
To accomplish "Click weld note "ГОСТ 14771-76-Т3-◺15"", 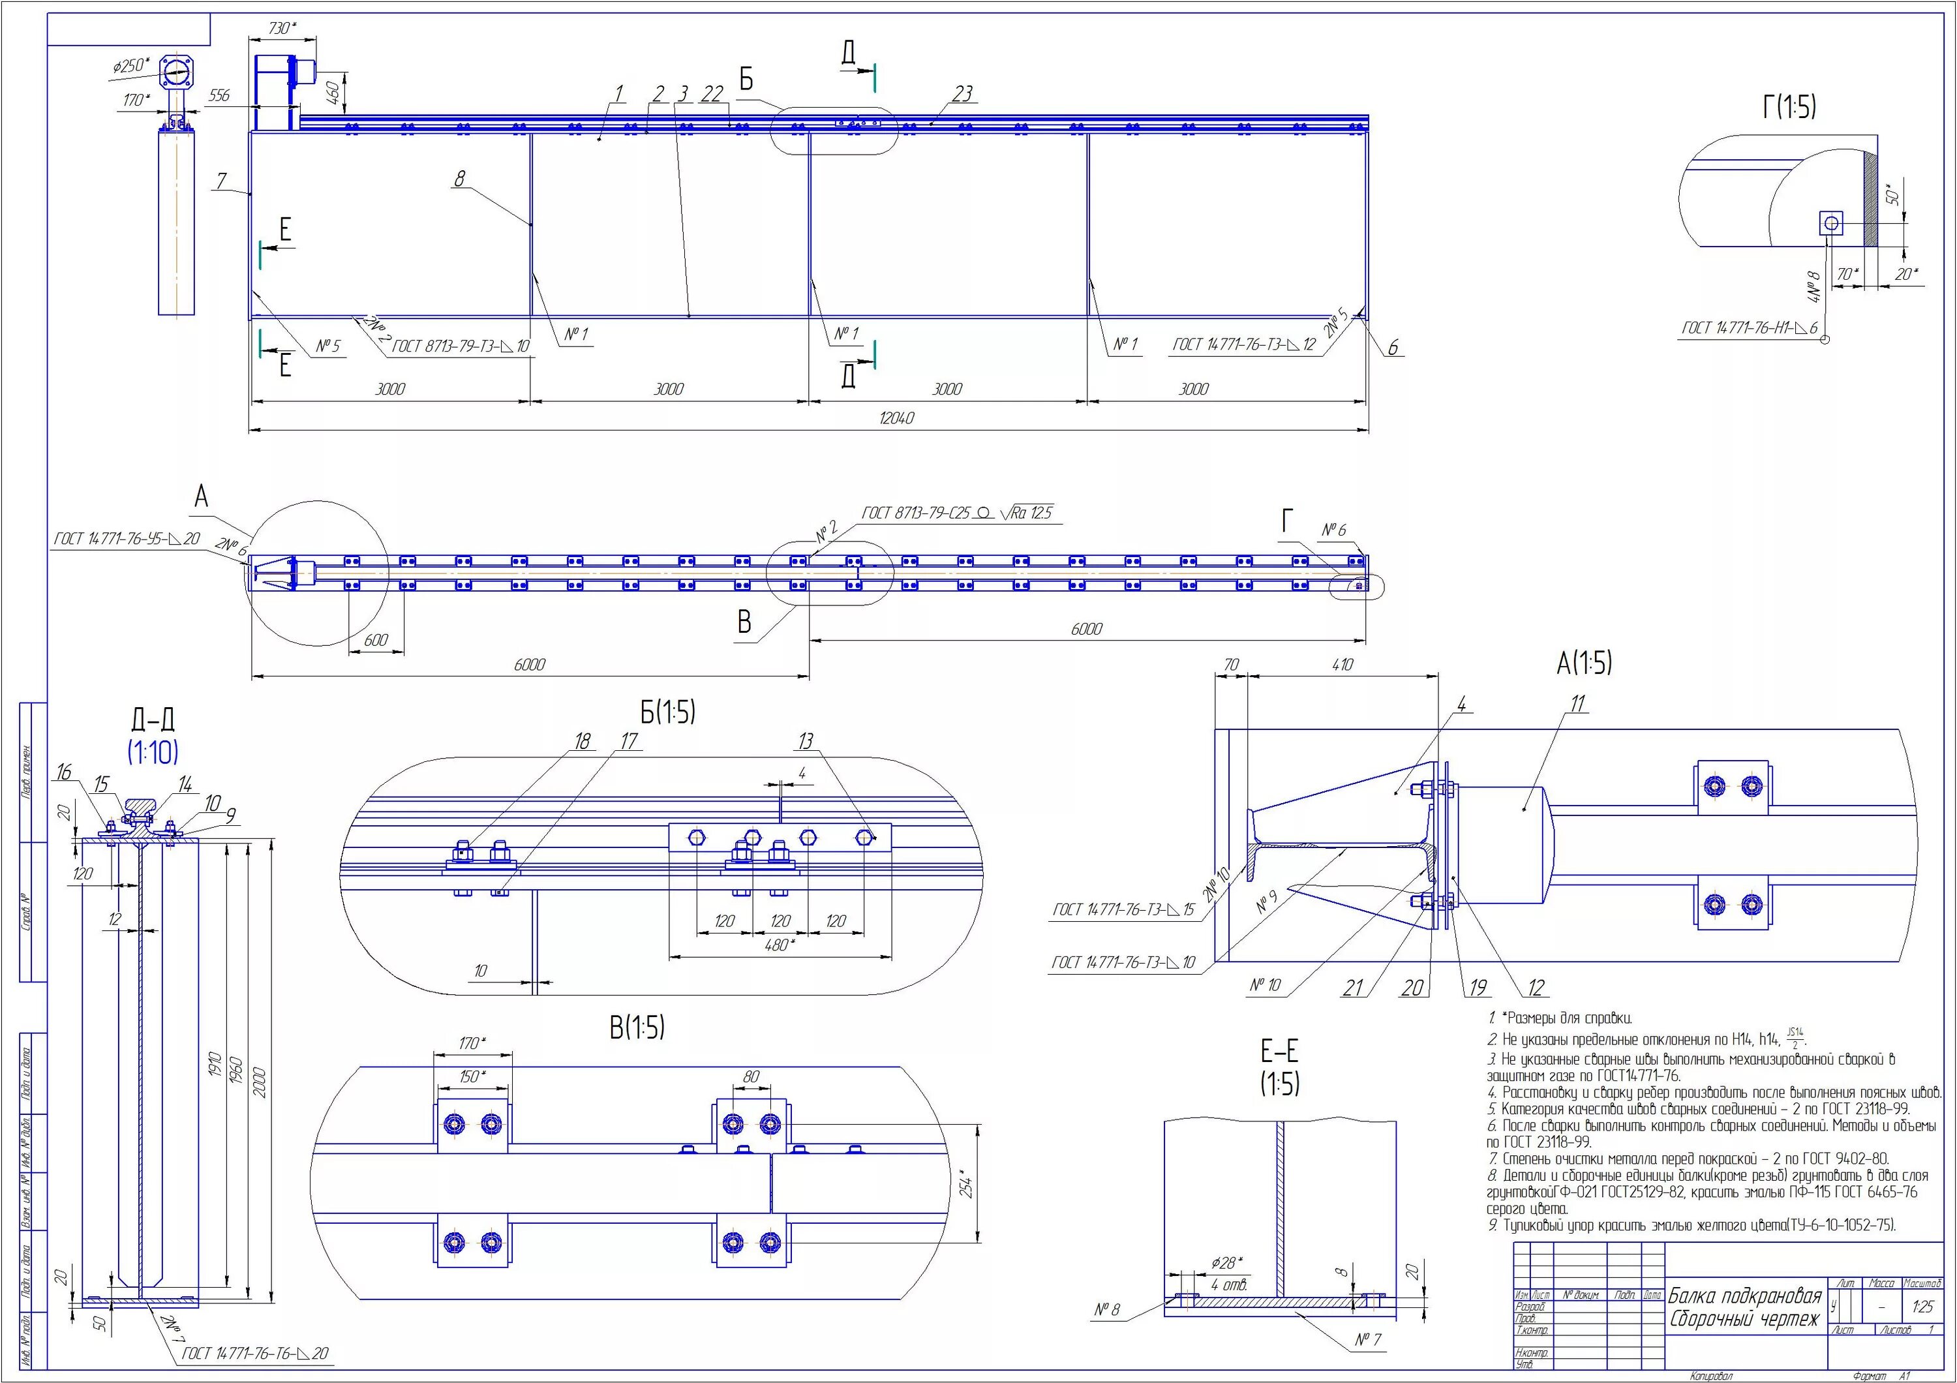I will pos(1123,910).
